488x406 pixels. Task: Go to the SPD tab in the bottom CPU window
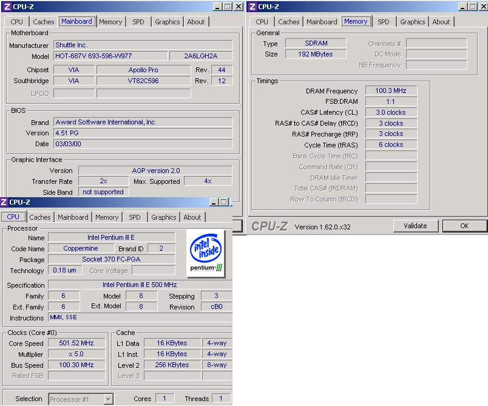click(135, 217)
